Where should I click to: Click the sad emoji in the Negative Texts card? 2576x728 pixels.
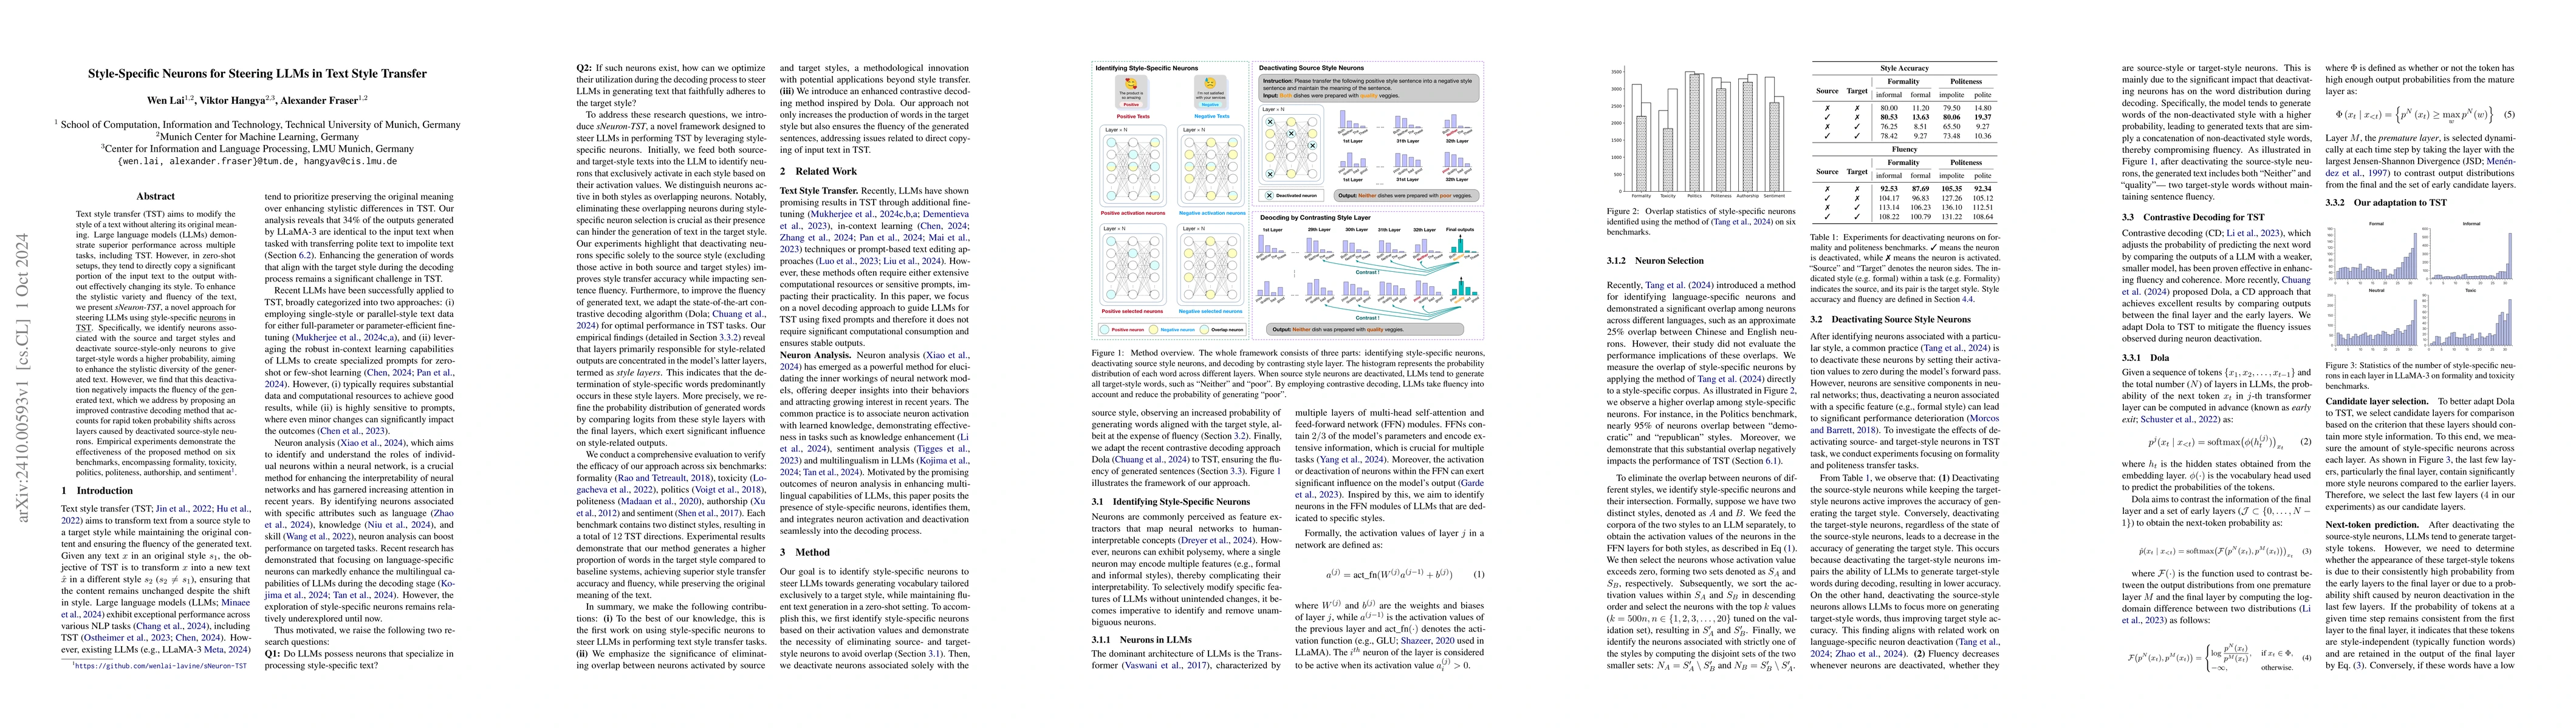click(1210, 84)
